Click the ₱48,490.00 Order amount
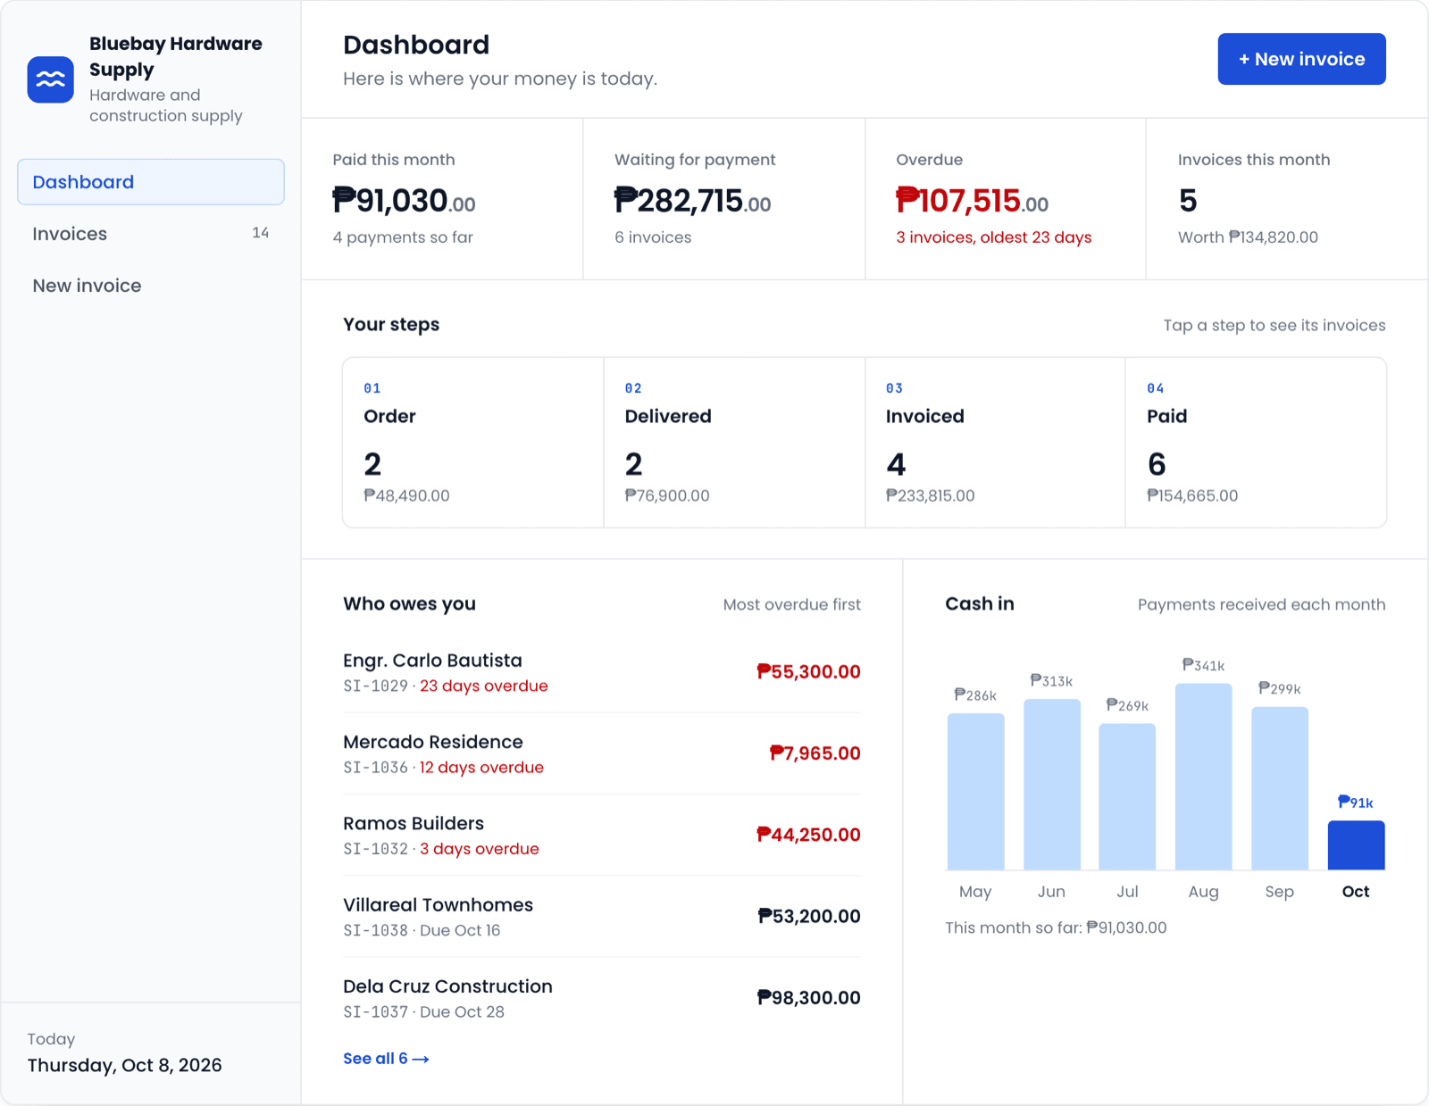 click(x=406, y=495)
